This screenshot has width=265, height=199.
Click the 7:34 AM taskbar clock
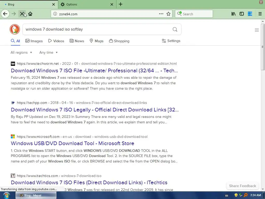pos(255,195)
